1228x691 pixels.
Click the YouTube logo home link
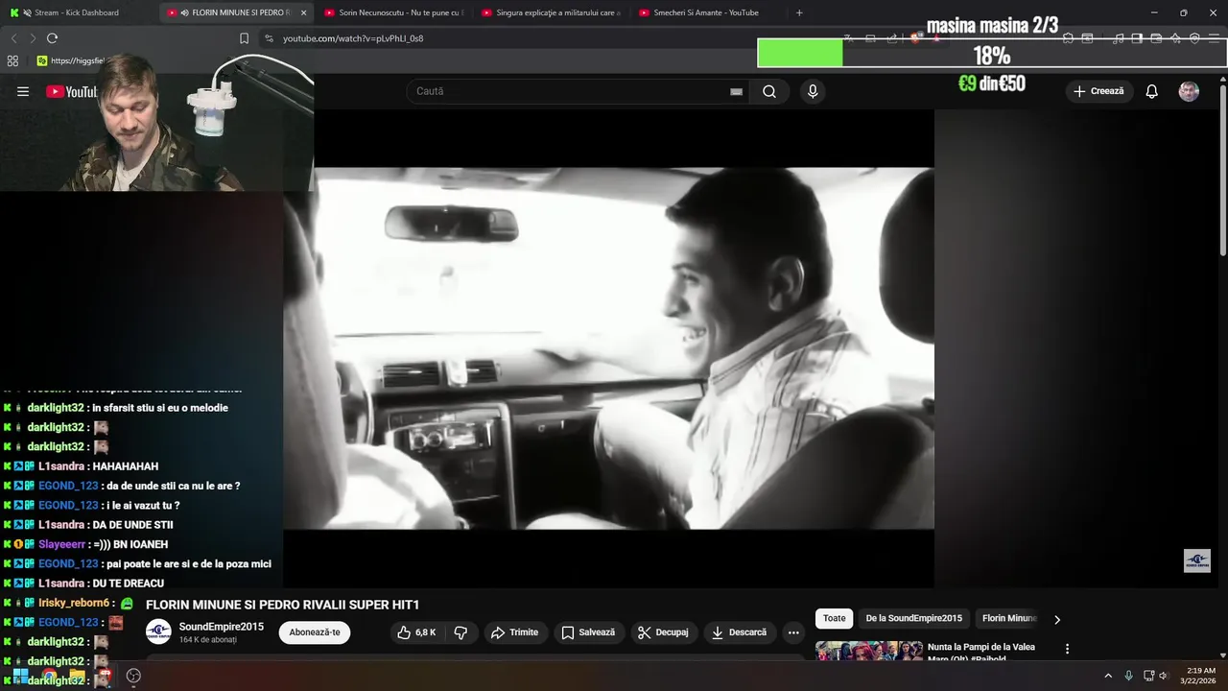72,91
